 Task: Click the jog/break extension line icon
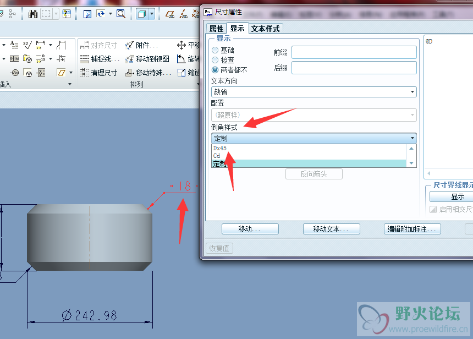pyautogui.click(x=61, y=45)
